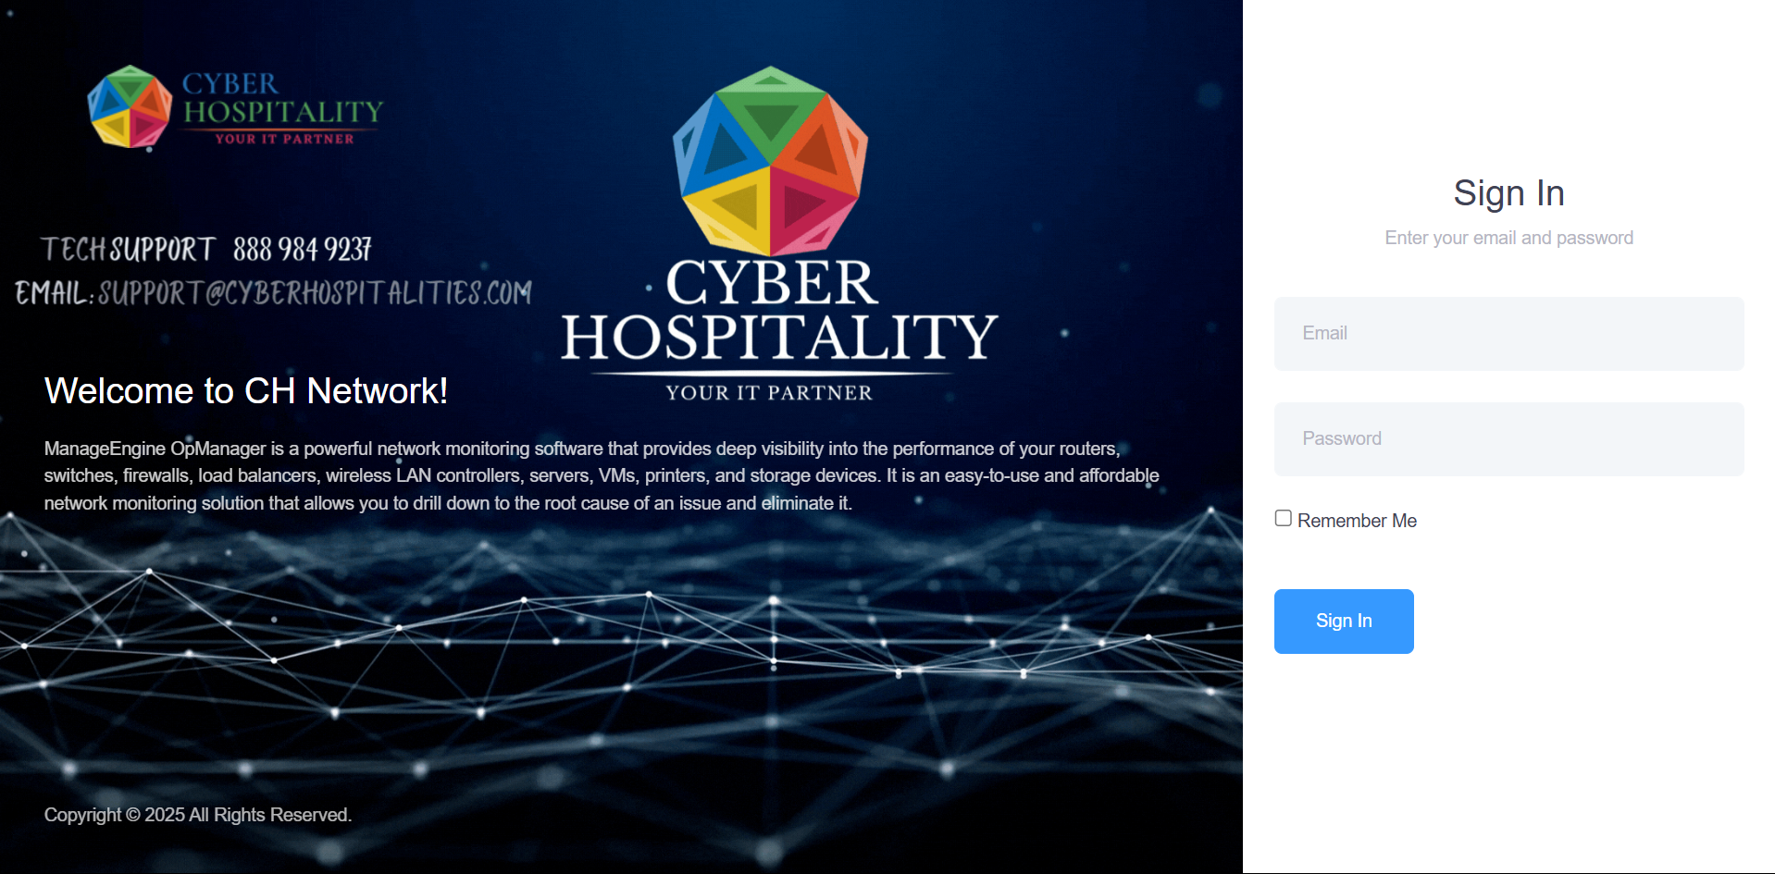Focus the Password input field
The width and height of the screenshot is (1775, 874).
[x=1508, y=439]
